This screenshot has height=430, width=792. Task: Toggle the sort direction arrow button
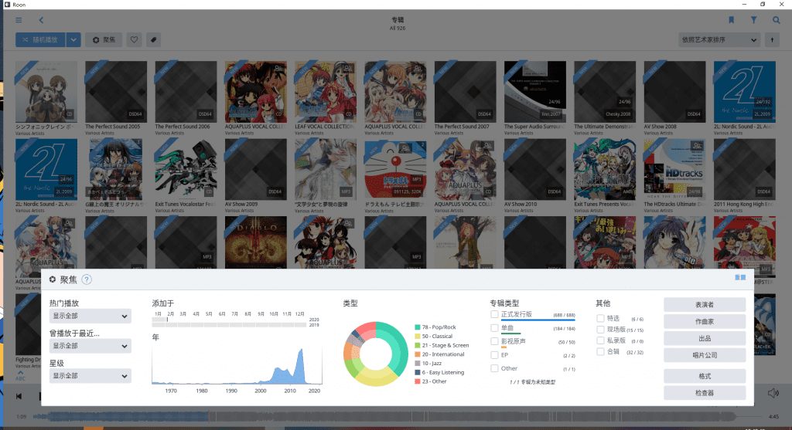771,39
